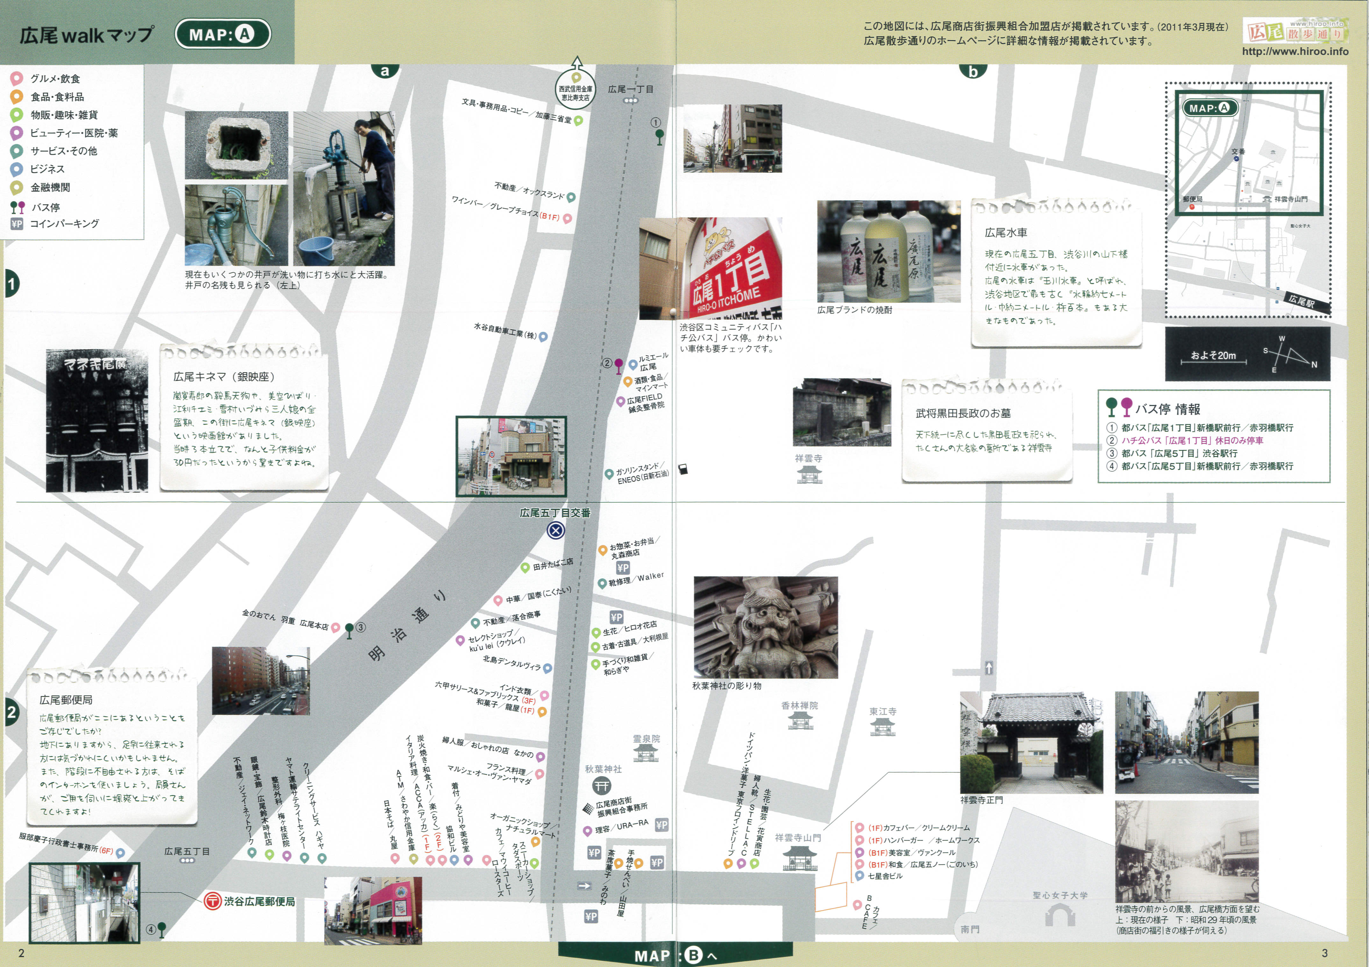Click the MAP:B へ banner at bottom
Screen dimensions: 1369x967
click(675, 955)
